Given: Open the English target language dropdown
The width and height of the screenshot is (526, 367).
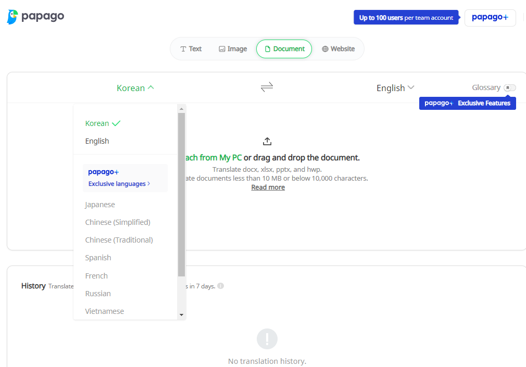Looking at the screenshot, I should coord(395,88).
